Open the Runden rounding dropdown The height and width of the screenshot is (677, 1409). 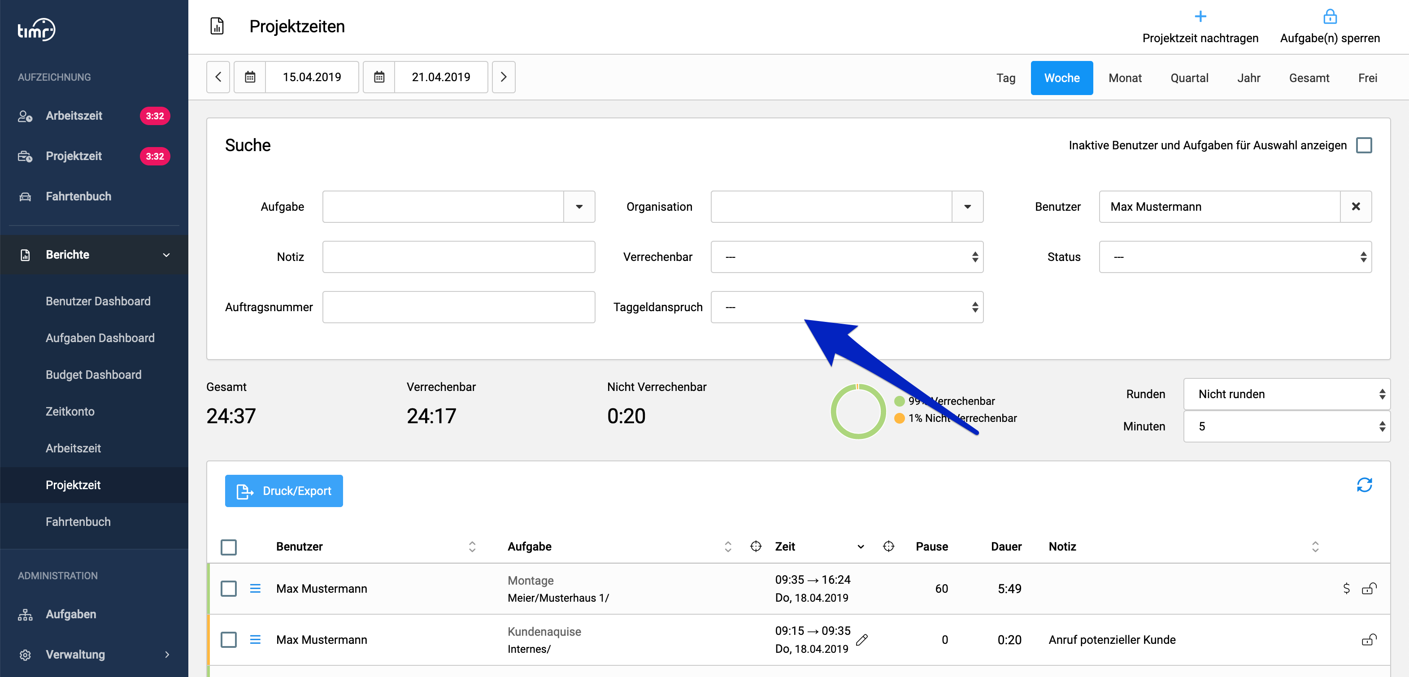coord(1287,394)
